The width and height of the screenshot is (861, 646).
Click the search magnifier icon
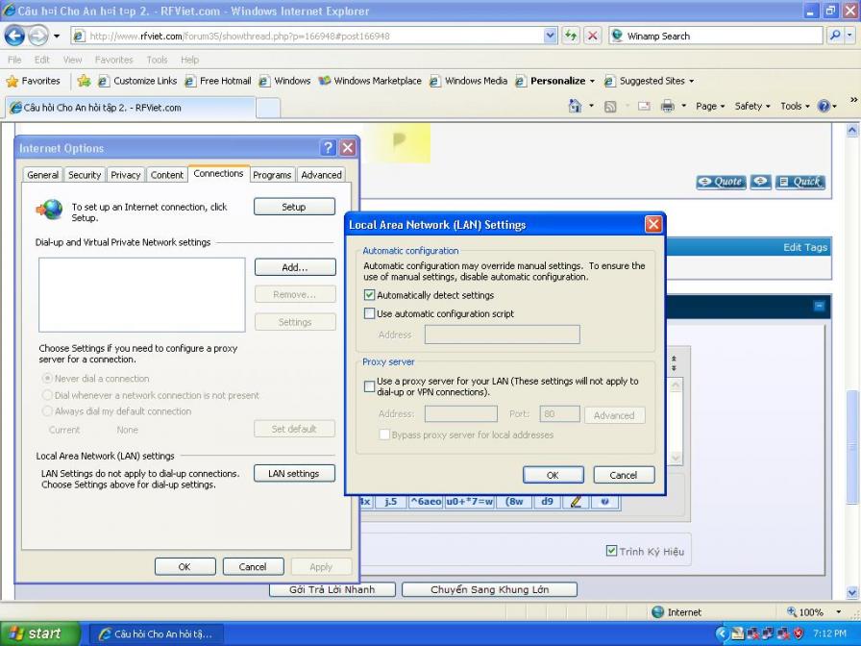tap(836, 36)
